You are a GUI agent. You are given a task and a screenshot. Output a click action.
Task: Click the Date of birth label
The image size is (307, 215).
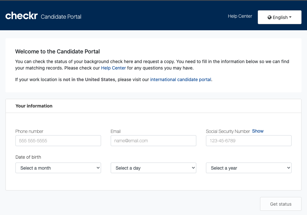pos(28,157)
